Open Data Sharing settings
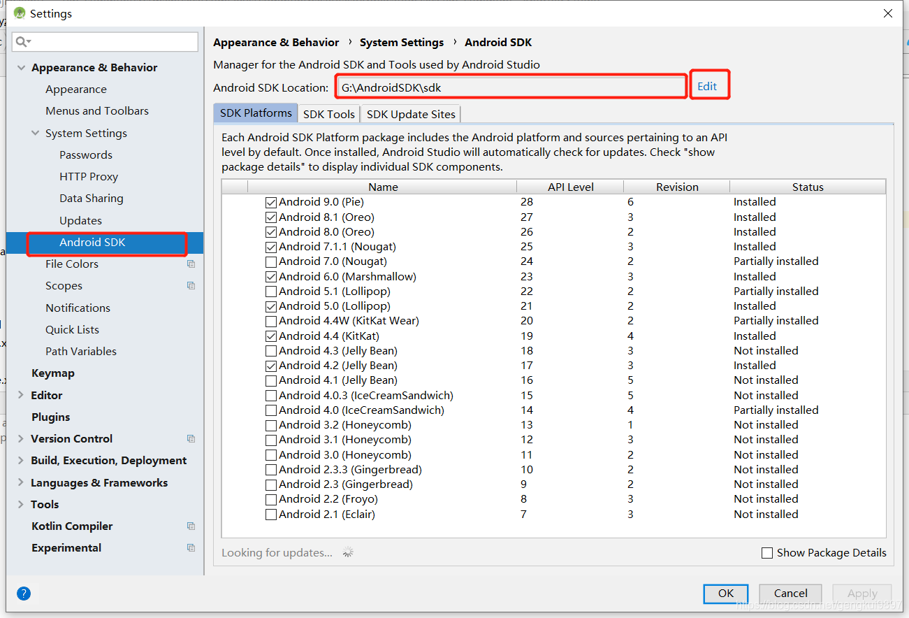 92,199
